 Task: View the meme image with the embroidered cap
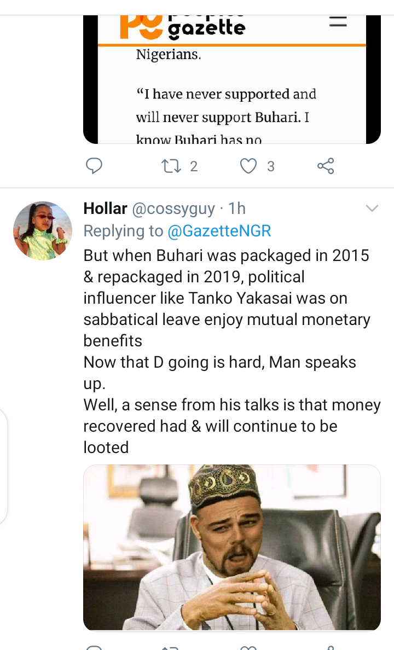tap(232, 547)
